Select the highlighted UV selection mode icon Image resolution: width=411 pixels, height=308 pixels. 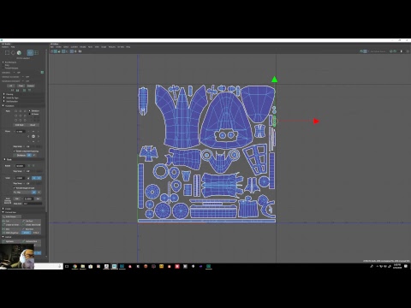coord(30,52)
